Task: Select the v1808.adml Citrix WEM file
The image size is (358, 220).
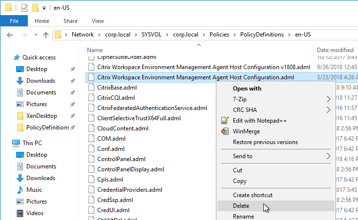Action: point(204,67)
